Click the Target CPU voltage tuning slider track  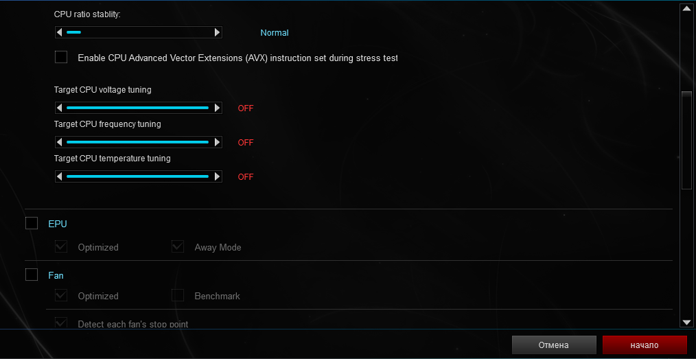[x=137, y=108]
